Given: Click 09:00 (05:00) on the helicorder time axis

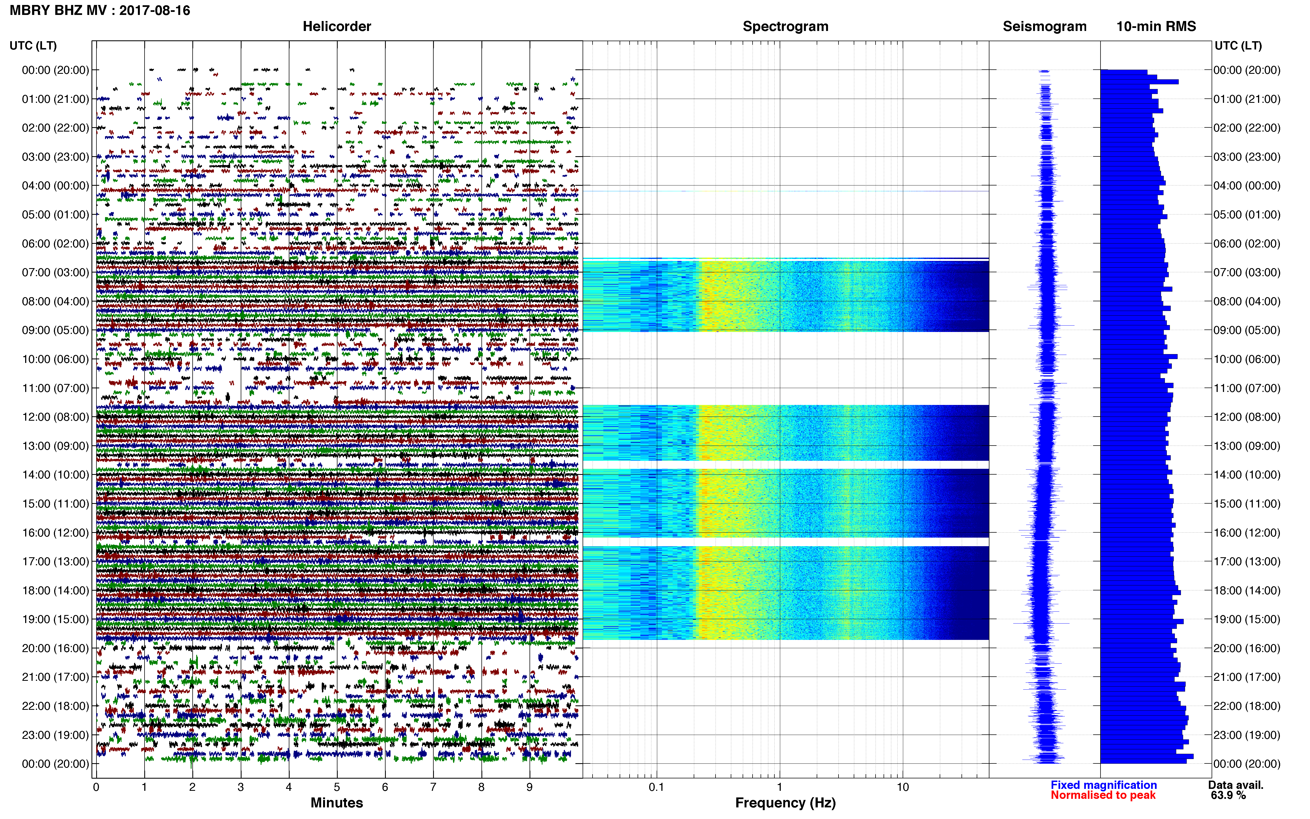Looking at the screenshot, I should point(55,330).
